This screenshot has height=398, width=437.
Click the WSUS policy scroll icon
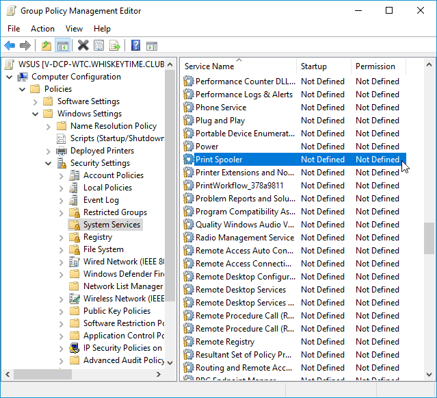[10, 64]
